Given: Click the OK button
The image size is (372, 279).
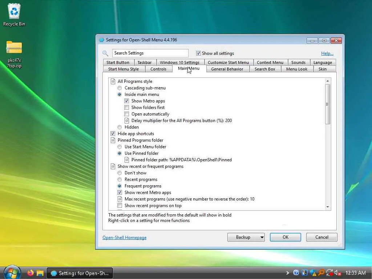Looking at the screenshot, I should pos(286,237).
